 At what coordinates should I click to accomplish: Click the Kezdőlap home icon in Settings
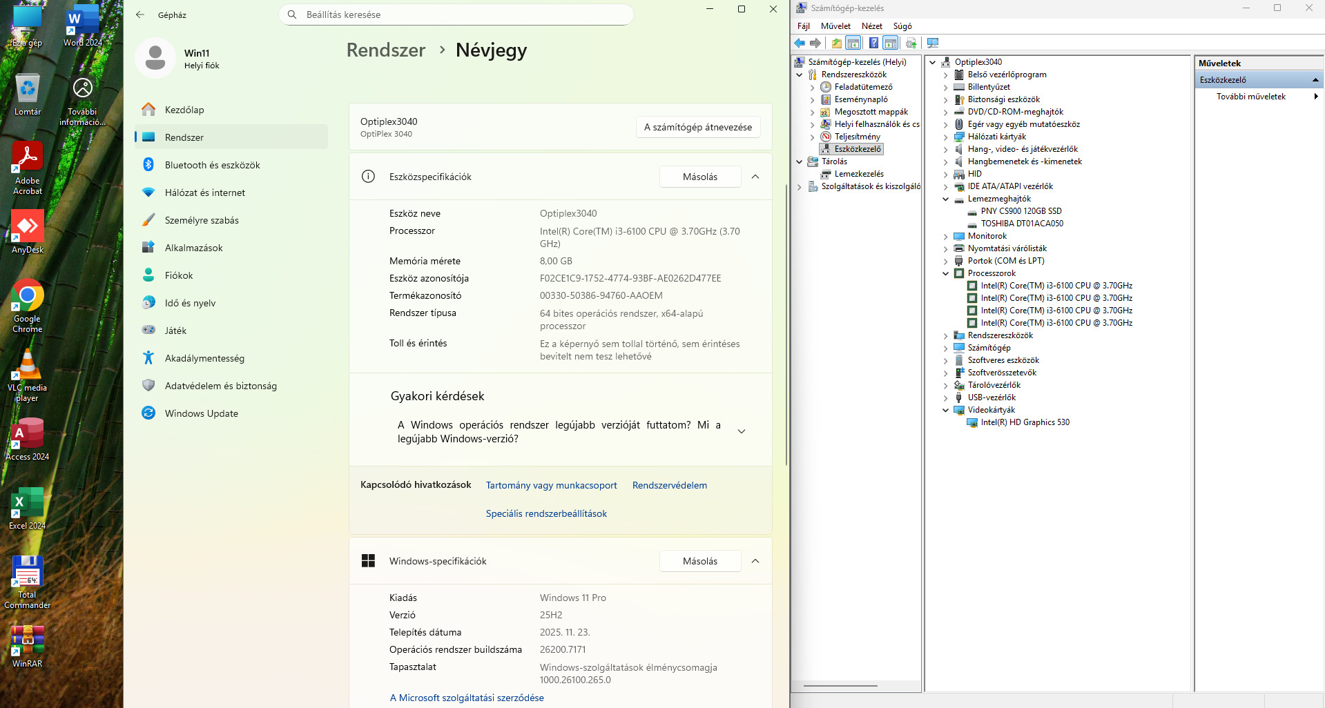[148, 110]
